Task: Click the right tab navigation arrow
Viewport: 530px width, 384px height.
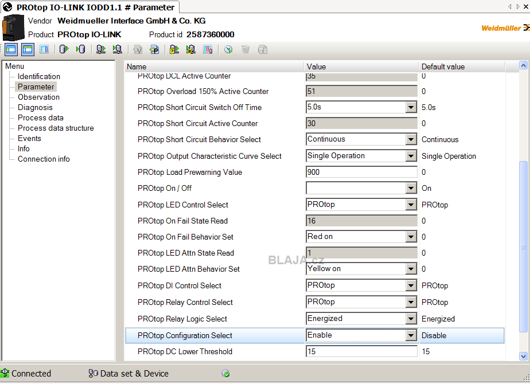Action: (518, 6)
